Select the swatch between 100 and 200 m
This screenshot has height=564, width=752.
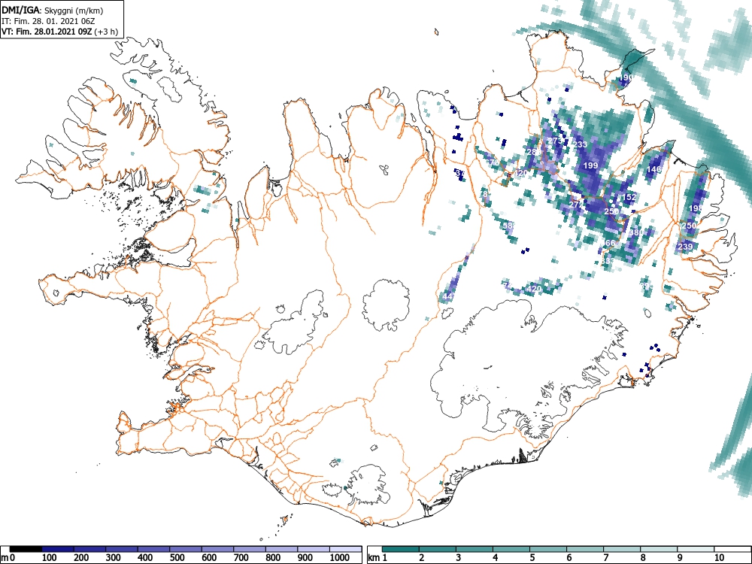point(58,549)
